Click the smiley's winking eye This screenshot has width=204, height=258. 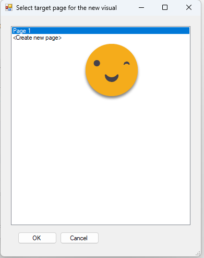[127, 64]
